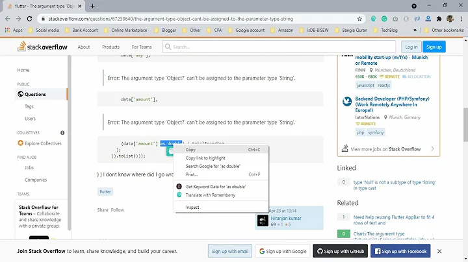Image resolution: width=468 pixels, height=262 pixels.
Task: Click the php job tag
Action: (361, 132)
